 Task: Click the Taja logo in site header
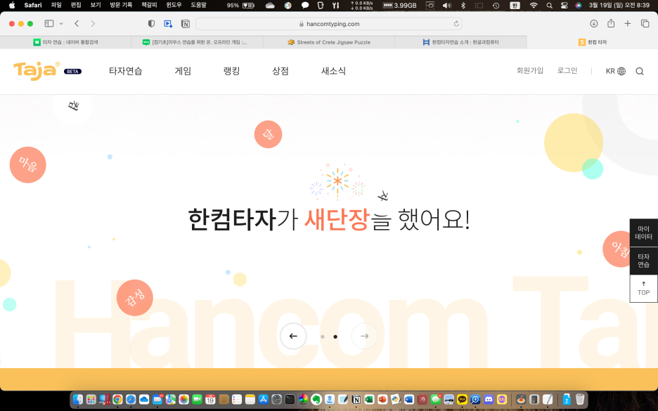pyautogui.click(x=37, y=70)
